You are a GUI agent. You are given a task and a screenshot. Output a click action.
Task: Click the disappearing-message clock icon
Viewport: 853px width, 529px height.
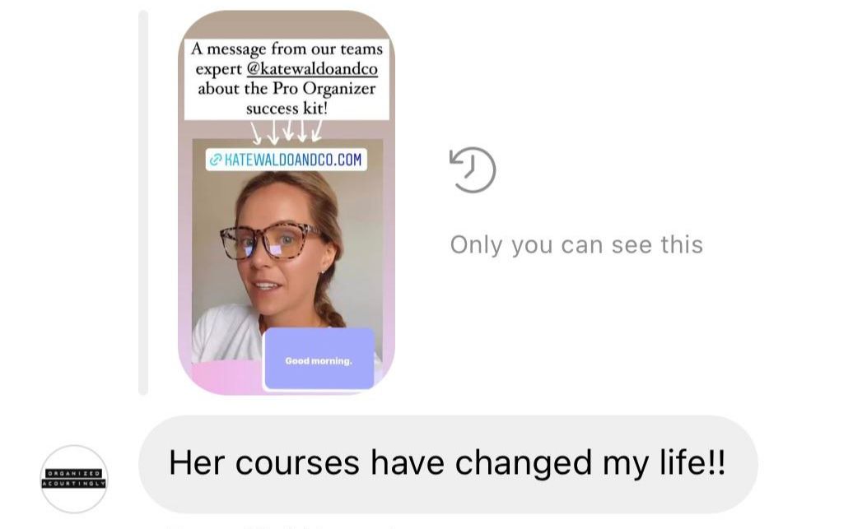473,169
